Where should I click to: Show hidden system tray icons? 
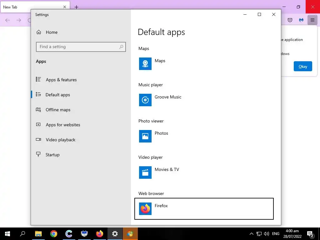[252, 234]
